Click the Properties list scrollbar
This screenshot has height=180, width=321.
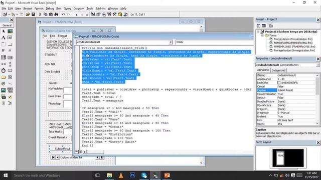pyautogui.click(x=317, y=99)
